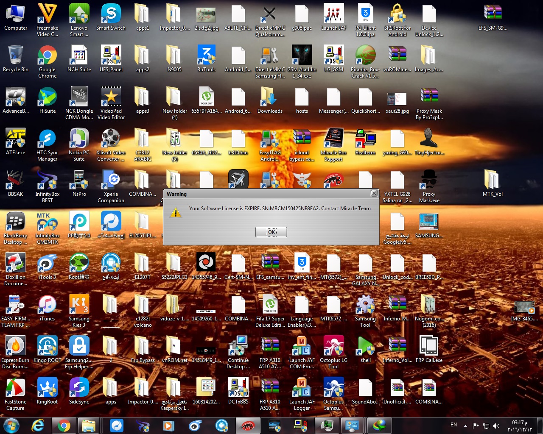This screenshot has width=543, height=434.
Task: Select the Doxillion Document Converter shortcut
Action: (16, 270)
